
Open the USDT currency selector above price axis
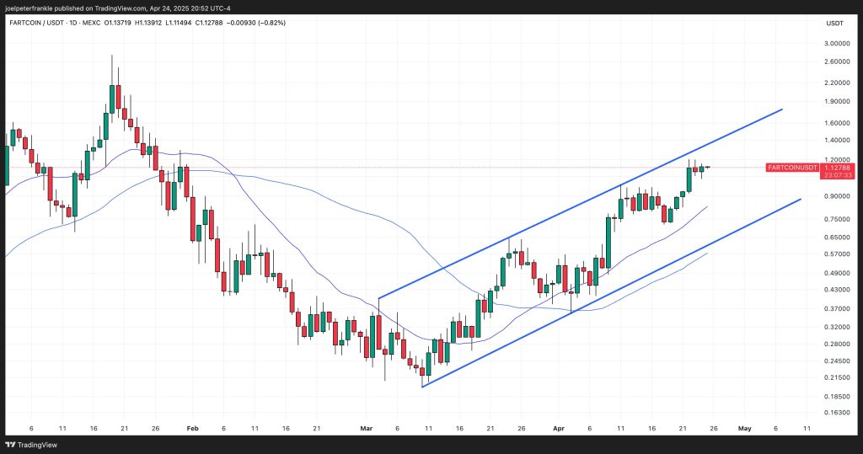pos(834,23)
